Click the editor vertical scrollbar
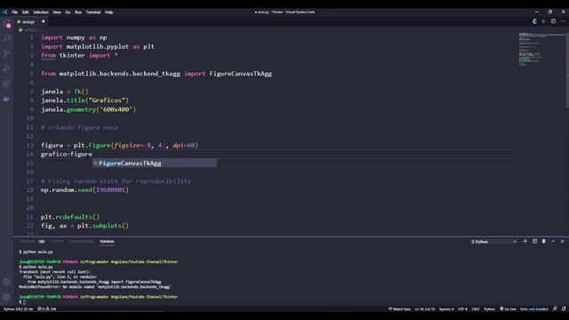569x320 pixels. click(567, 69)
